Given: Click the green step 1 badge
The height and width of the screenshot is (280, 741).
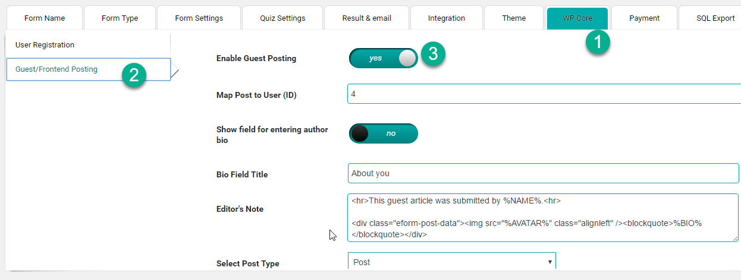Looking at the screenshot, I should [598, 43].
